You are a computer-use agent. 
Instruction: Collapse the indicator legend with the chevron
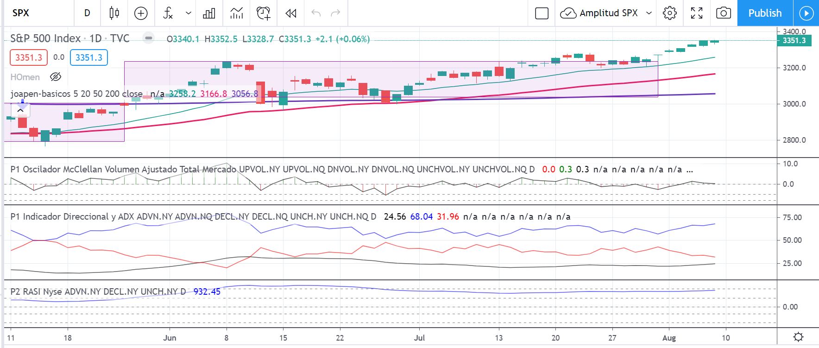tap(21, 110)
